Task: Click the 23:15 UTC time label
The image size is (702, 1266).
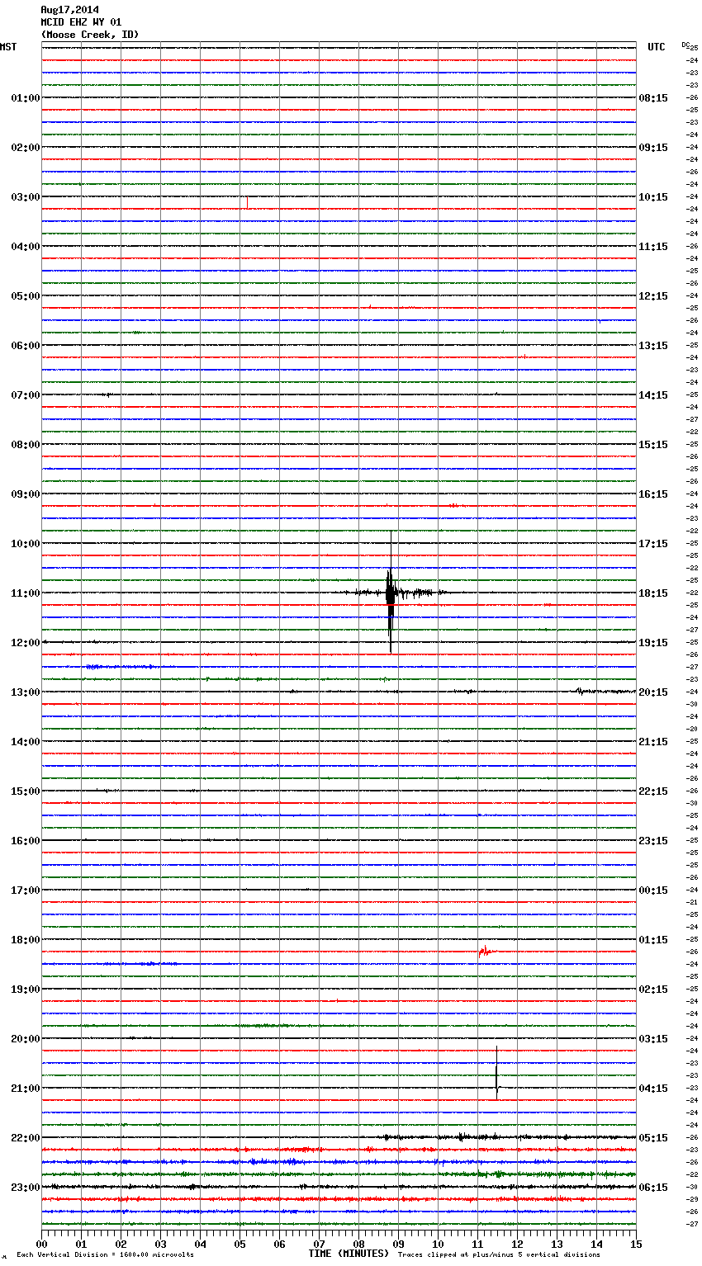Action: point(653,841)
